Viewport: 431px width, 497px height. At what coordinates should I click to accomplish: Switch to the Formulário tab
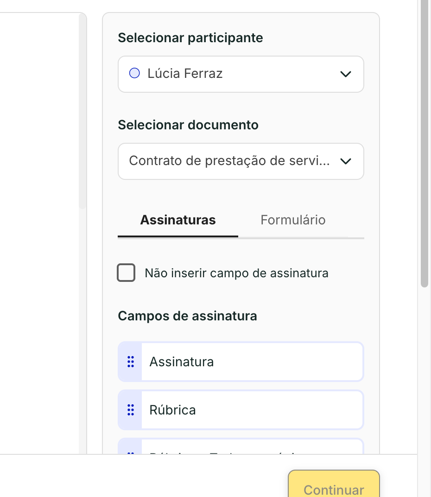[x=293, y=220]
